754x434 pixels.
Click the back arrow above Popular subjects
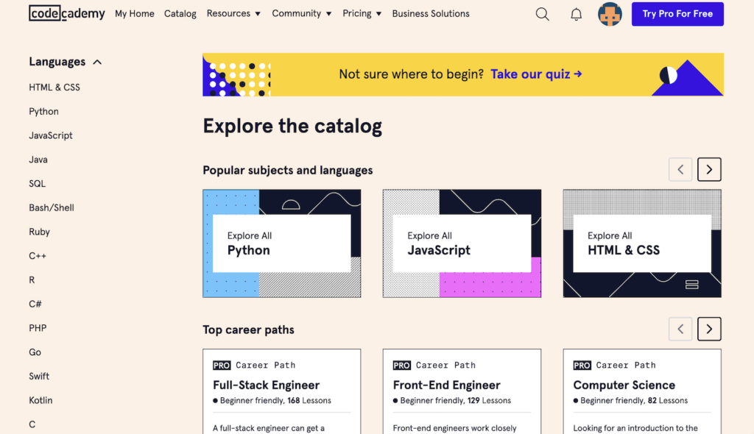pyautogui.click(x=680, y=169)
